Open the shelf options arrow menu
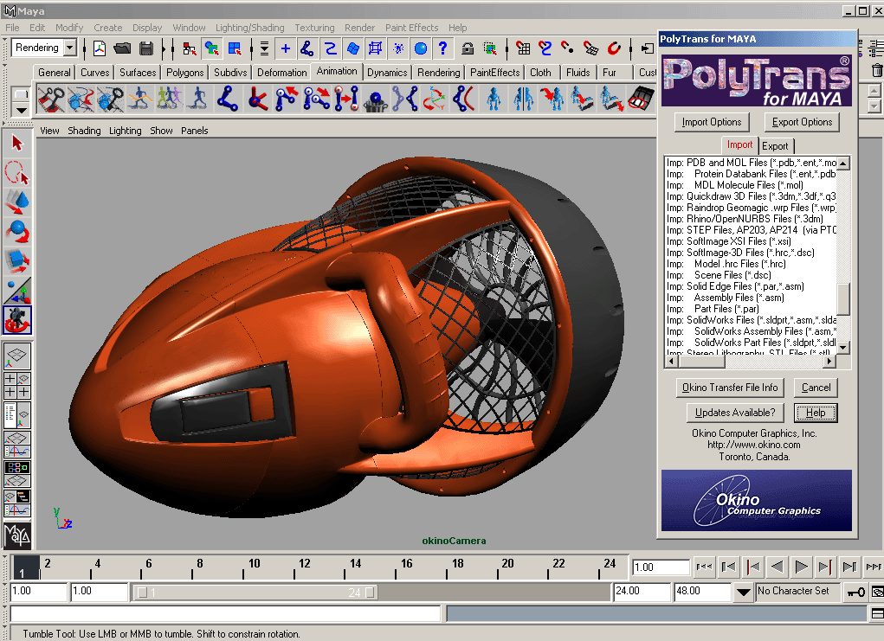 pos(22,110)
